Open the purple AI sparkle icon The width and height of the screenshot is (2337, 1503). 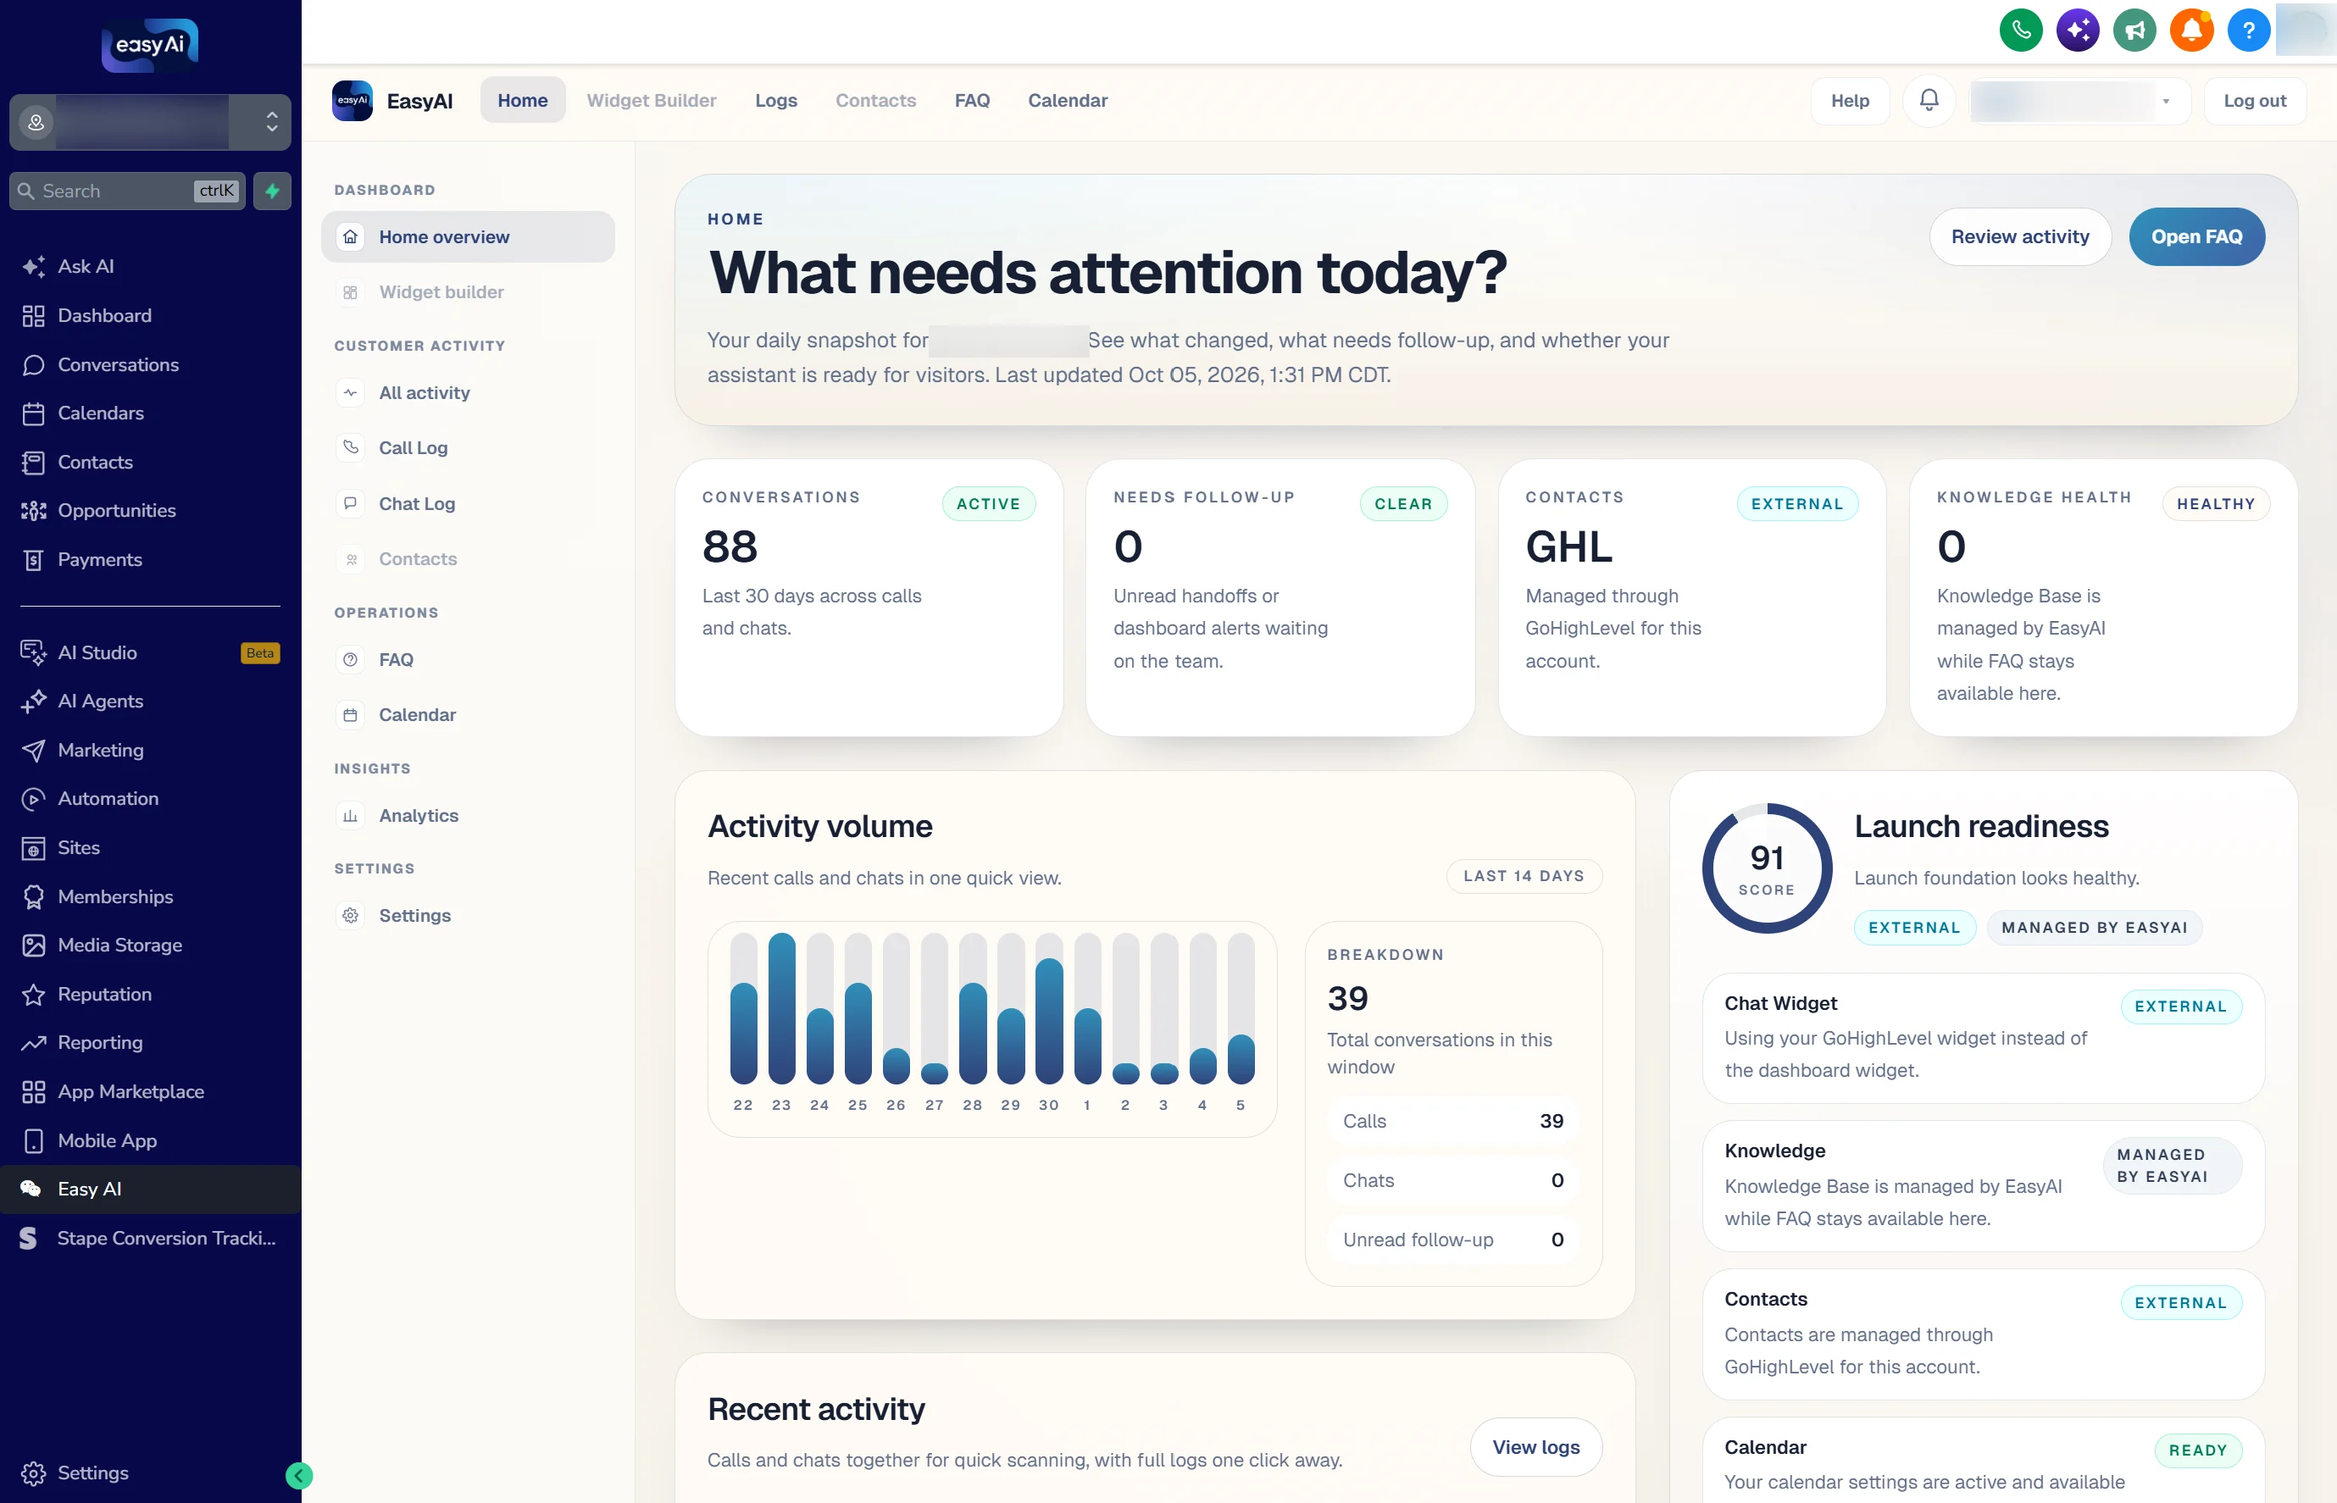(x=2078, y=31)
